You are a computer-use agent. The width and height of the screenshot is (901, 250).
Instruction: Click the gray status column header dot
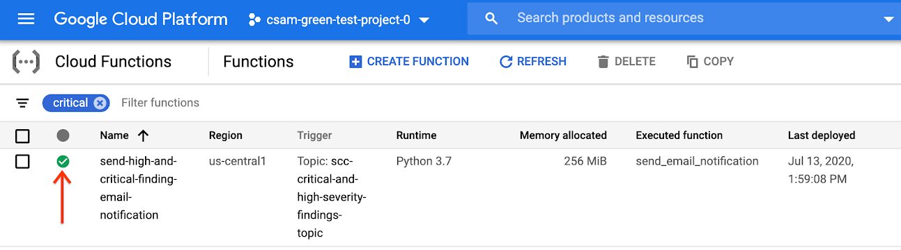click(x=63, y=135)
